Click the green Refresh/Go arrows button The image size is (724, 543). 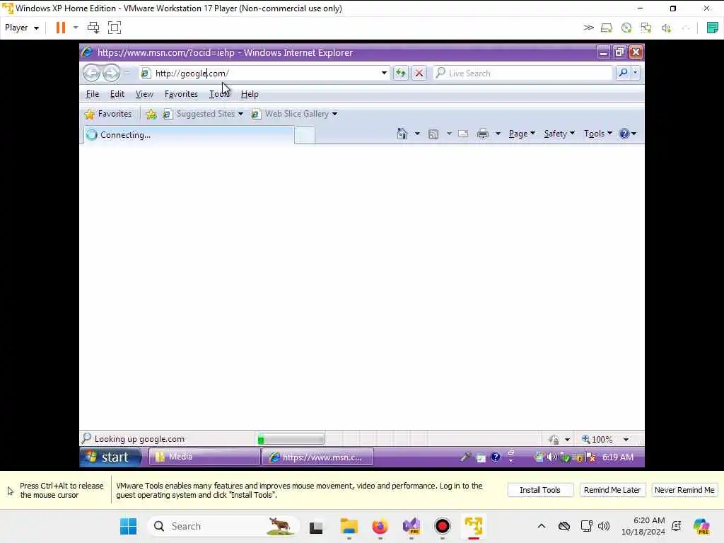[x=400, y=73]
